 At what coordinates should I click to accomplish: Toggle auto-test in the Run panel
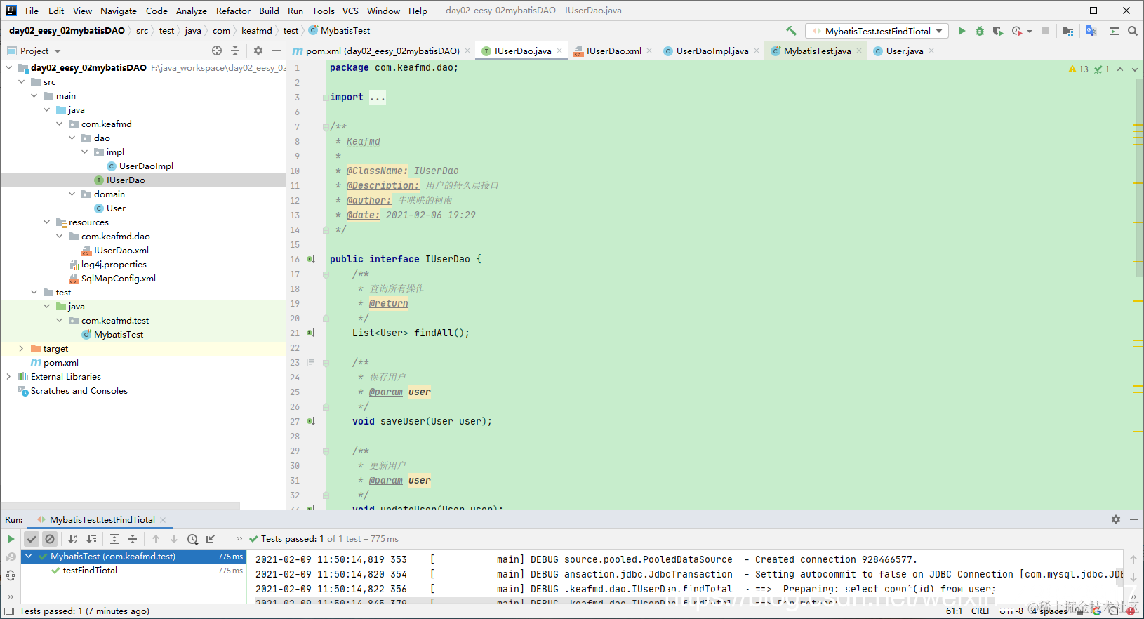pyautogui.click(x=11, y=575)
